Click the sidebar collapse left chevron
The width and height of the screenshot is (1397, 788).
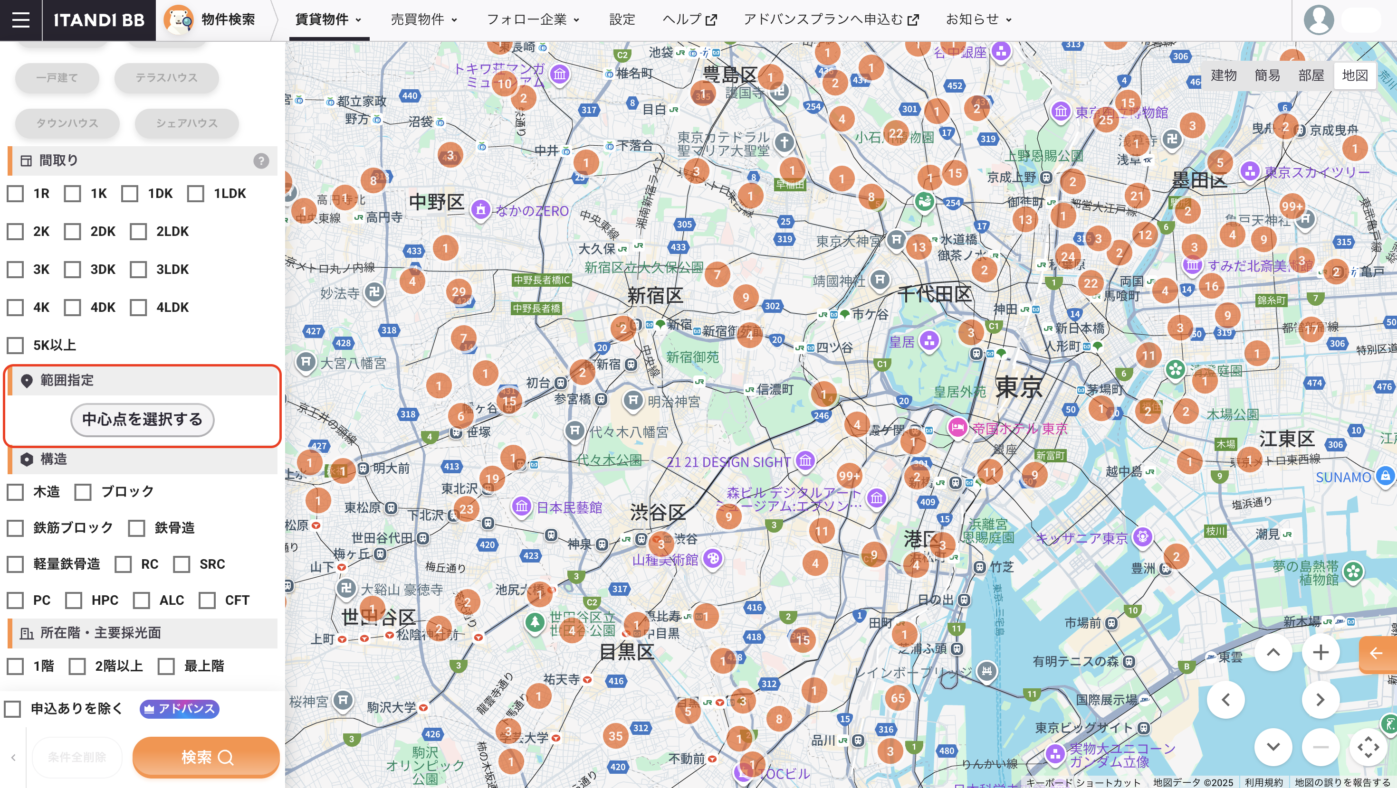(13, 757)
